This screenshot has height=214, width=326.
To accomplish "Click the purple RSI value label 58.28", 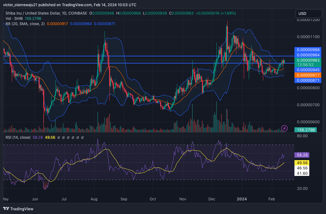I will 302,155.
